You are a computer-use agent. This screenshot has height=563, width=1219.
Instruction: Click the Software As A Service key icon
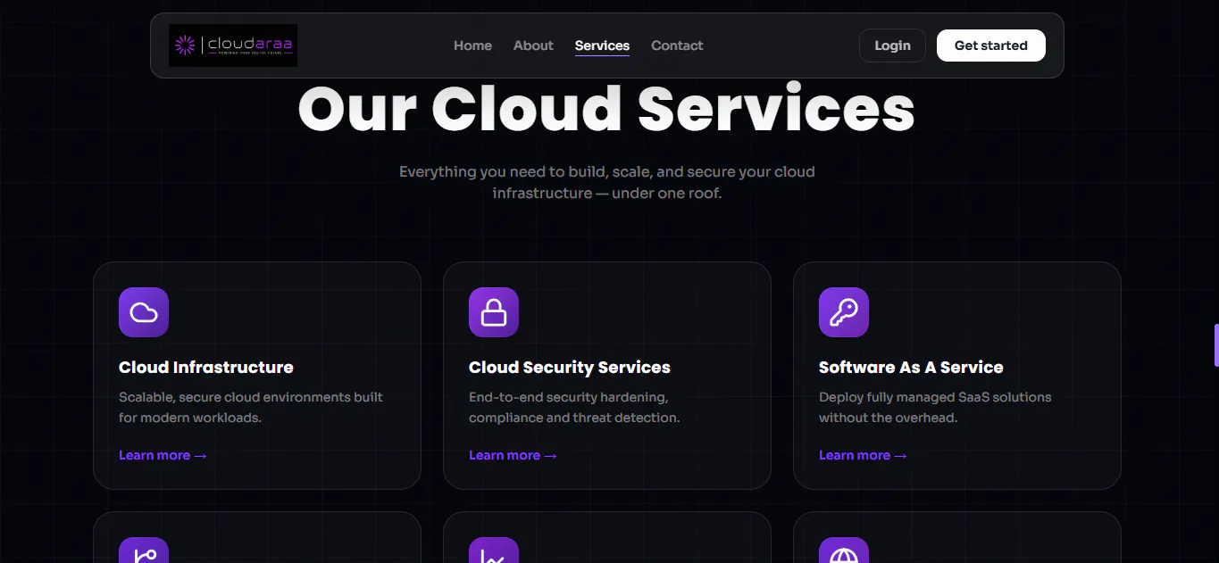click(x=844, y=312)
